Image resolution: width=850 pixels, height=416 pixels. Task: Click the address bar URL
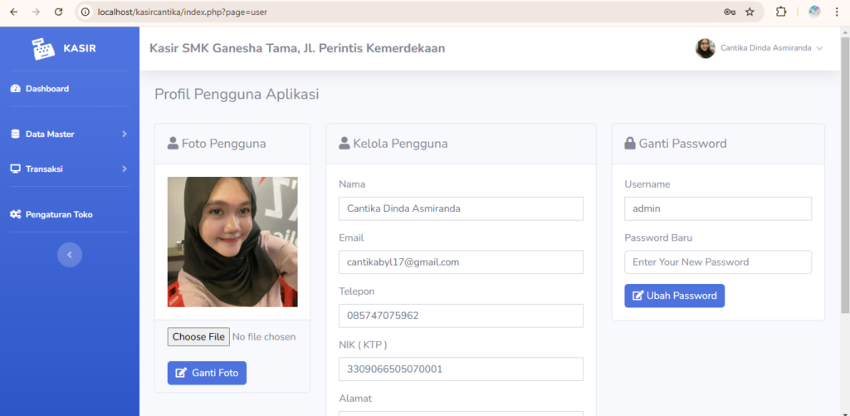coord(182,12)
